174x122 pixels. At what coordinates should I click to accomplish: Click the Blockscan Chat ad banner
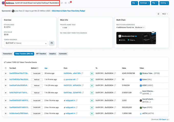click(x=136, y=38)
